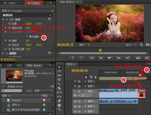Step forward one frame in program monitor
The image size is (151, 115).
coord(118,58)
